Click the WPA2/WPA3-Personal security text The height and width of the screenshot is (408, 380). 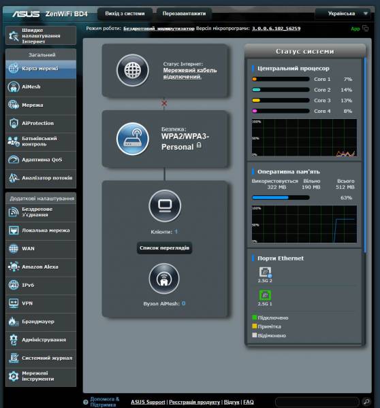pyautogui.click(x=185, y=142)
